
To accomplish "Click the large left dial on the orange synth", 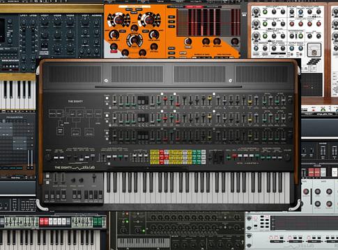I will pos(118,20).
